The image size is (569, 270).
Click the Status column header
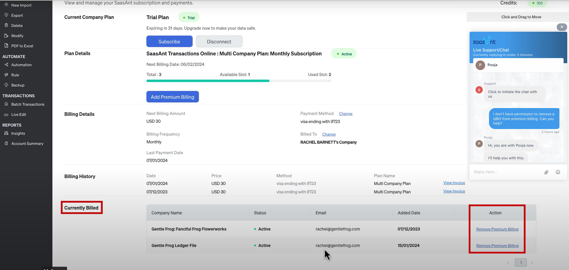(260, 213)
